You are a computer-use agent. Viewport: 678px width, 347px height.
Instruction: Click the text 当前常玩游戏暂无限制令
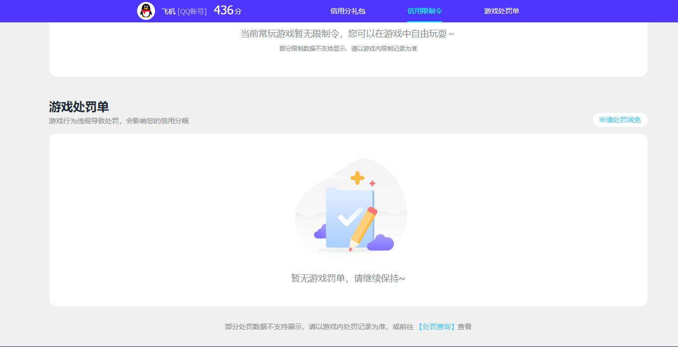pos(290,34)
